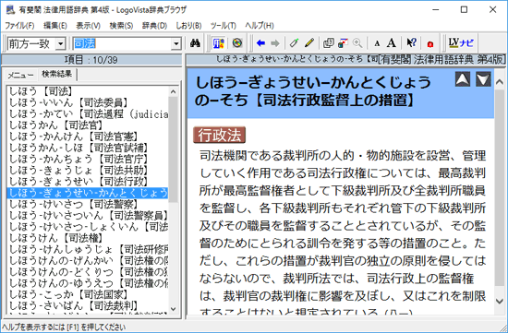Image resolution: width=508 pixels, height=333 pixels.
Task: Switch to the メニュー tab
Action: [20, 75]
